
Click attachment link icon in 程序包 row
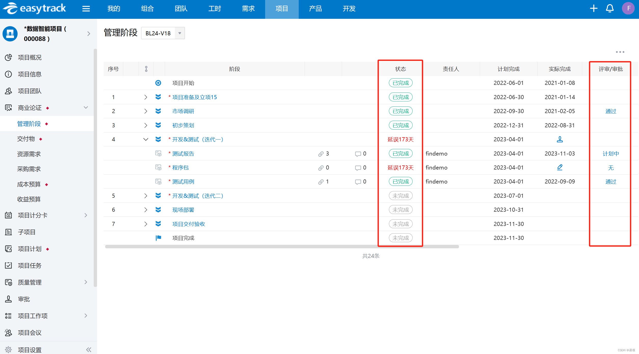pos(321,168)
